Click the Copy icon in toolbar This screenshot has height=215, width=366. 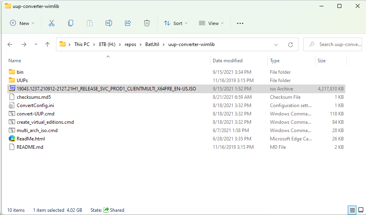(71, 23)
